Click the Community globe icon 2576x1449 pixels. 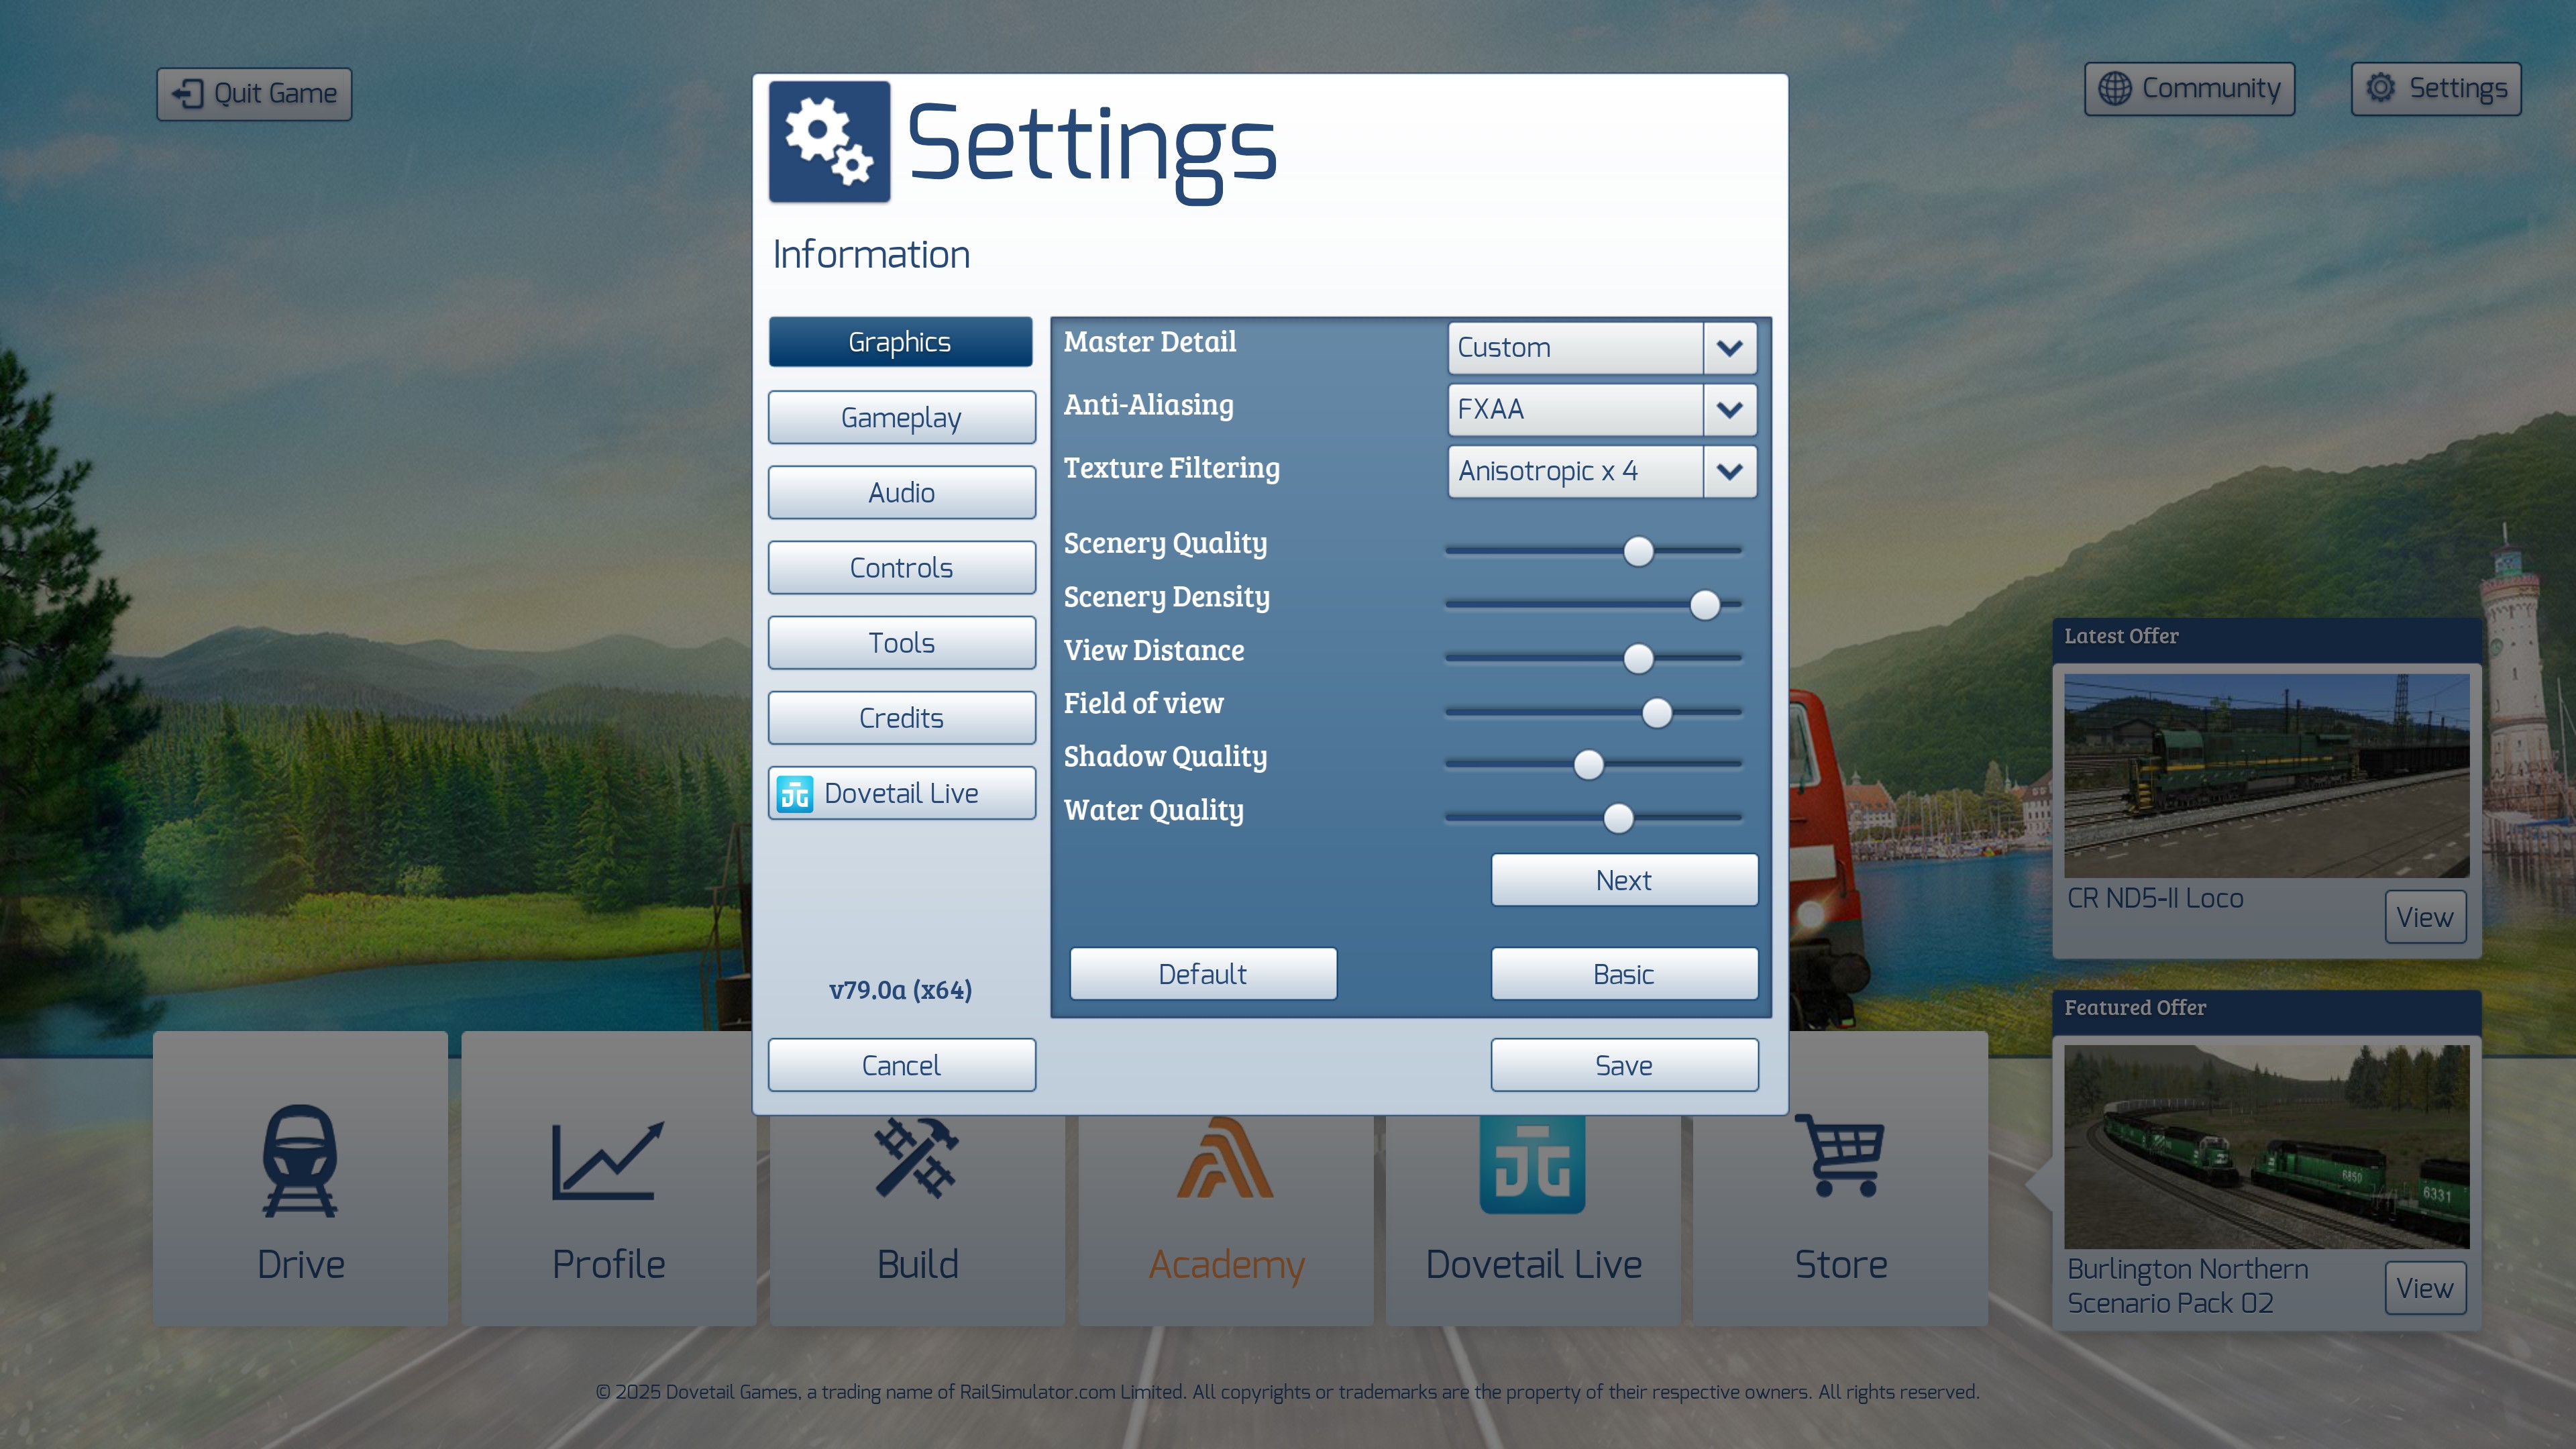[x=2114, y=89]
